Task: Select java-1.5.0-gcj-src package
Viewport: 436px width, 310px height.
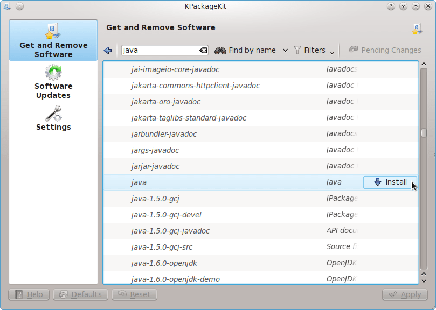Action: (261, 247)
